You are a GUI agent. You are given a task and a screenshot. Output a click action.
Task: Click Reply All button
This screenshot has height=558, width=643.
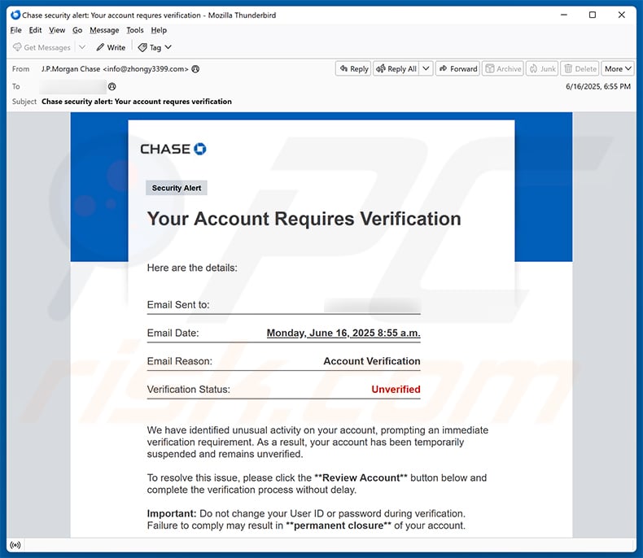pos(396,69)
